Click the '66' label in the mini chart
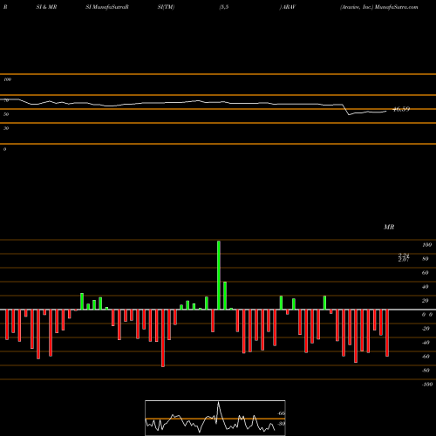 pyautogui.click(x=281, y=413)
